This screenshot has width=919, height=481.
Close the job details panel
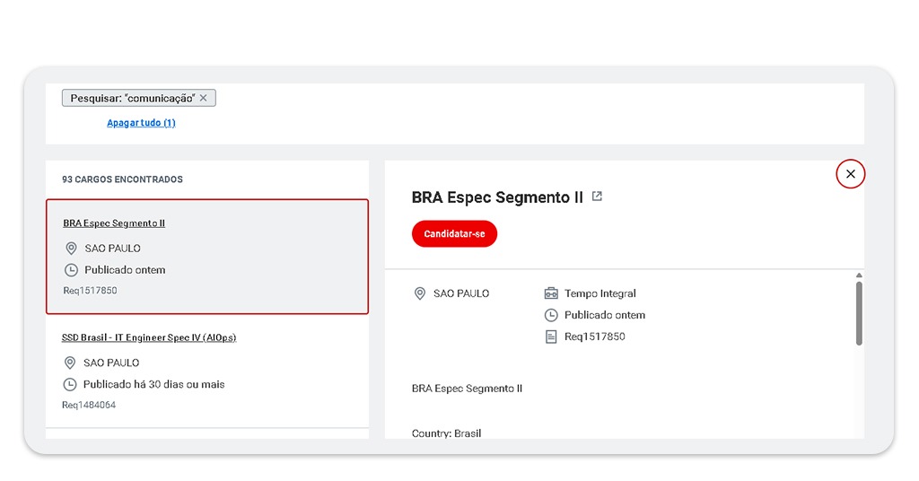[x=850, y=174]
